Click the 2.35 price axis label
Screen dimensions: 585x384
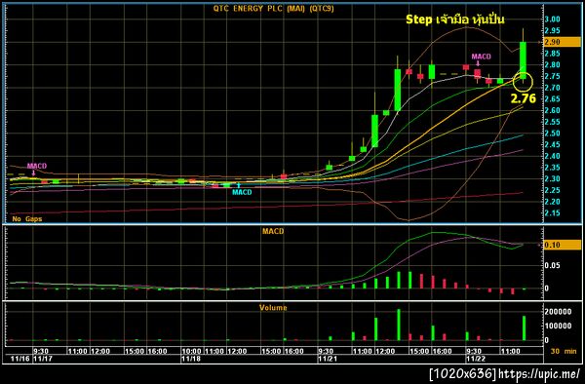[552, 168]
